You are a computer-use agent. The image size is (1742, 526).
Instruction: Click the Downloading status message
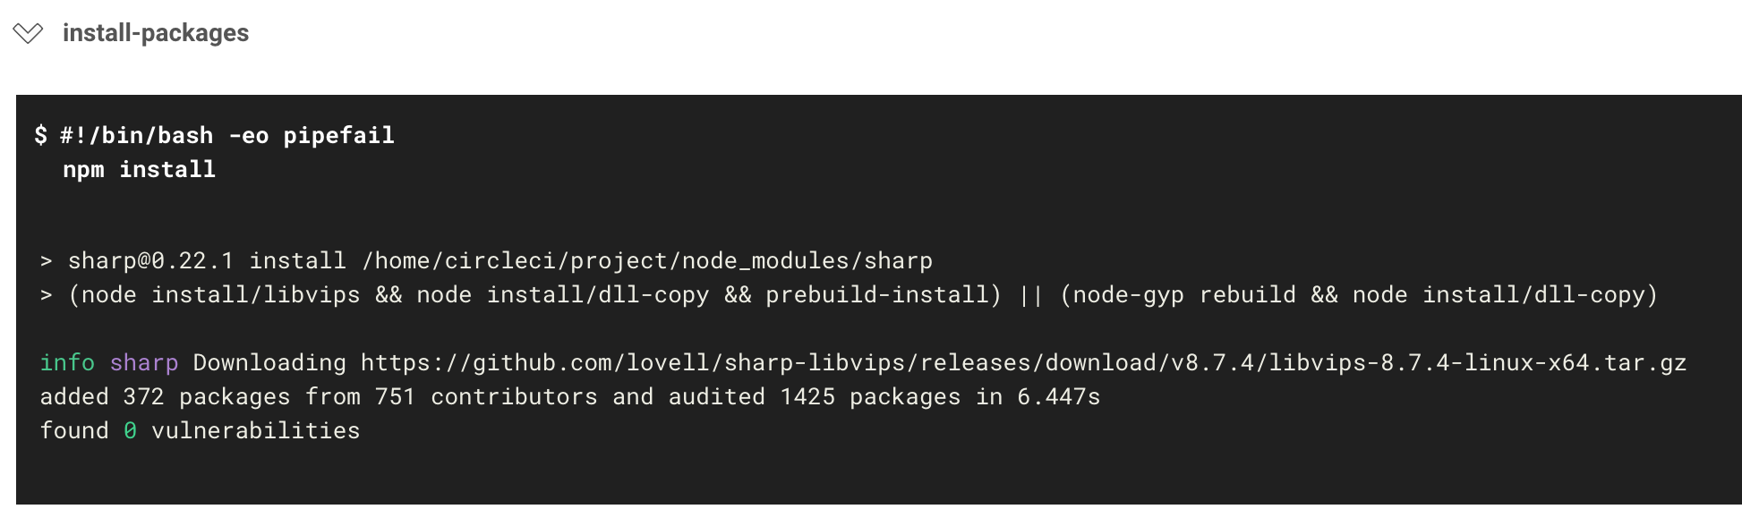tap(268, 362)
